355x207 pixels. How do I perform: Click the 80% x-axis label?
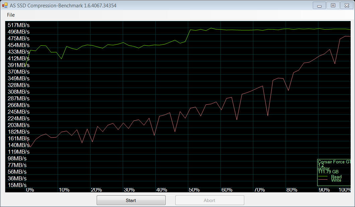(x=292, y=190)
